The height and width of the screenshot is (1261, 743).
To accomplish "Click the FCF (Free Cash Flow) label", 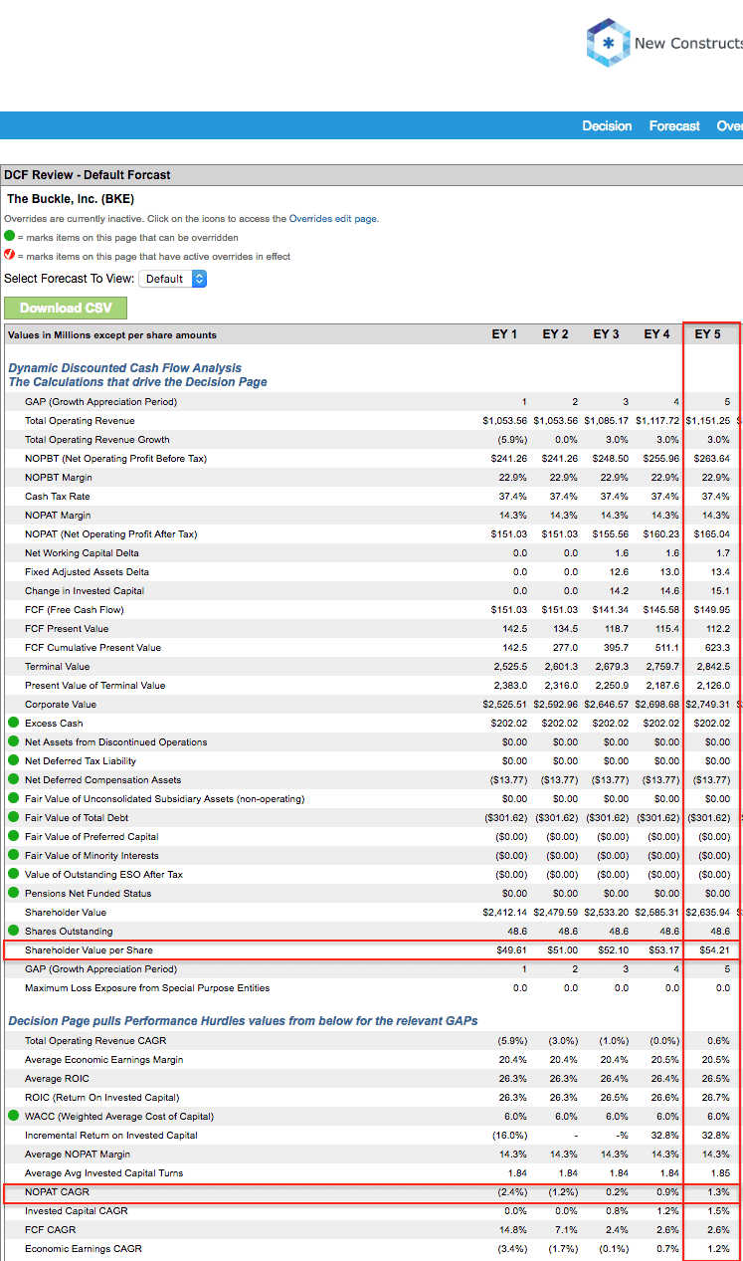I will 74,609.
